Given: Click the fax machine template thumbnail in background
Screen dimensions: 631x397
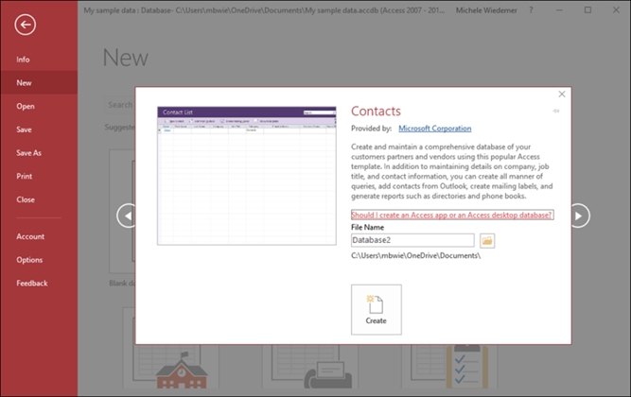Looking at the screenshot, I should click(x=310, y=366).
